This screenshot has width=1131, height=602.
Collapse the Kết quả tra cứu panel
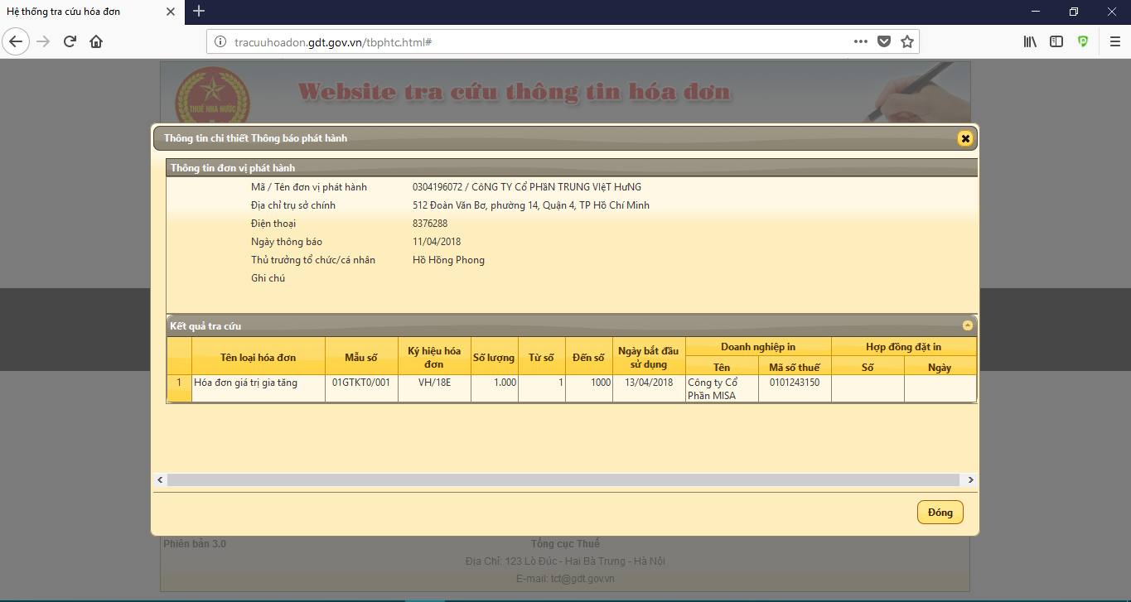coord(967,326)
